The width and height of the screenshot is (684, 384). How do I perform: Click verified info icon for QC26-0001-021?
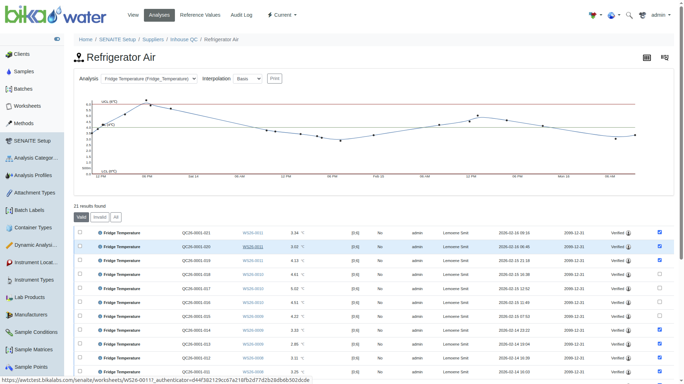click(x=628, y=233)
